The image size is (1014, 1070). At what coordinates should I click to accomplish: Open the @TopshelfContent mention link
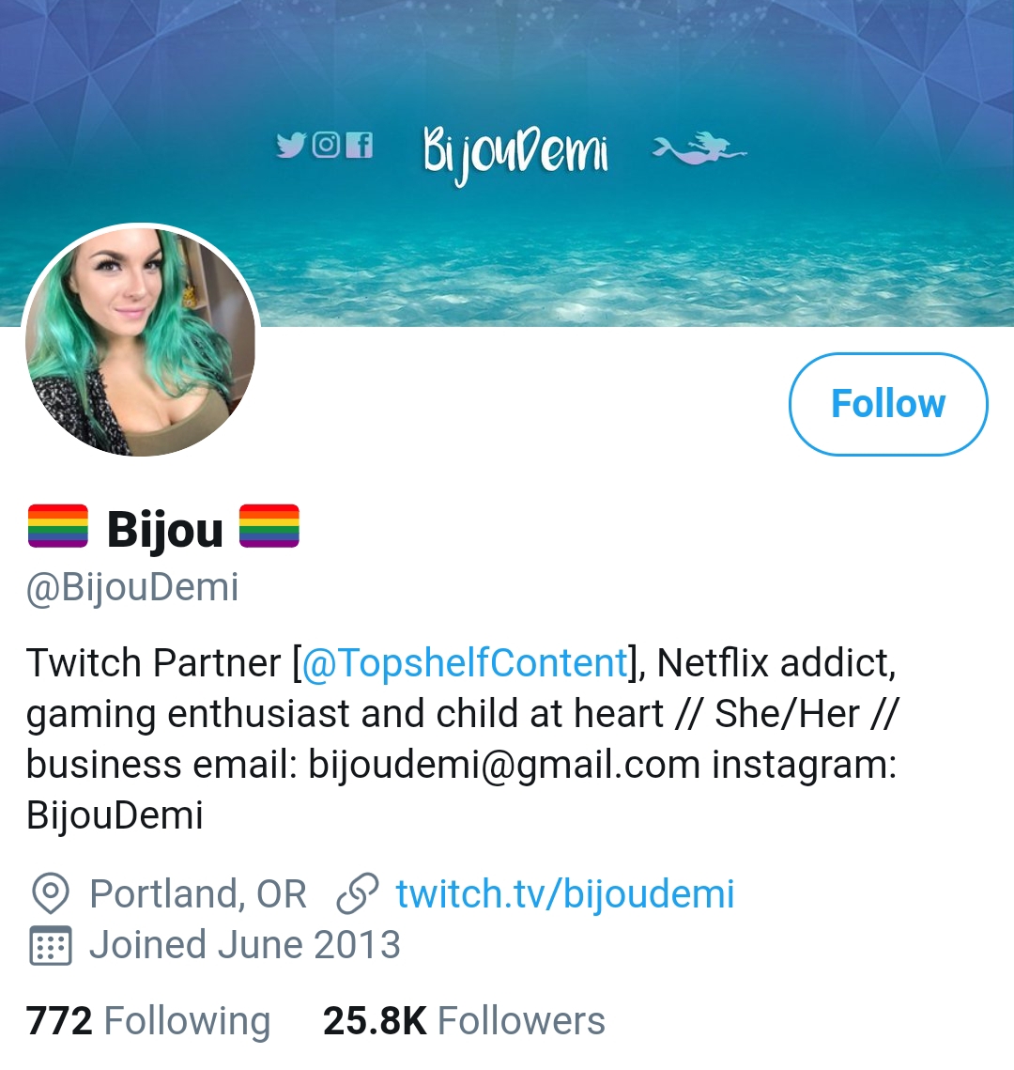click(x=465, y=662)
